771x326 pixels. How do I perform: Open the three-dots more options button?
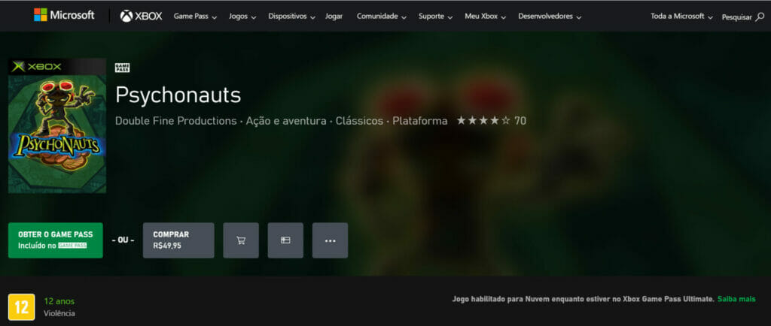point(330,240)
